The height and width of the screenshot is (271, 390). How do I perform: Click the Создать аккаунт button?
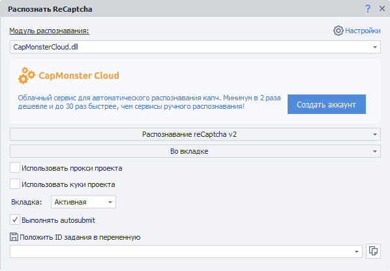click(x=327, y=104)
